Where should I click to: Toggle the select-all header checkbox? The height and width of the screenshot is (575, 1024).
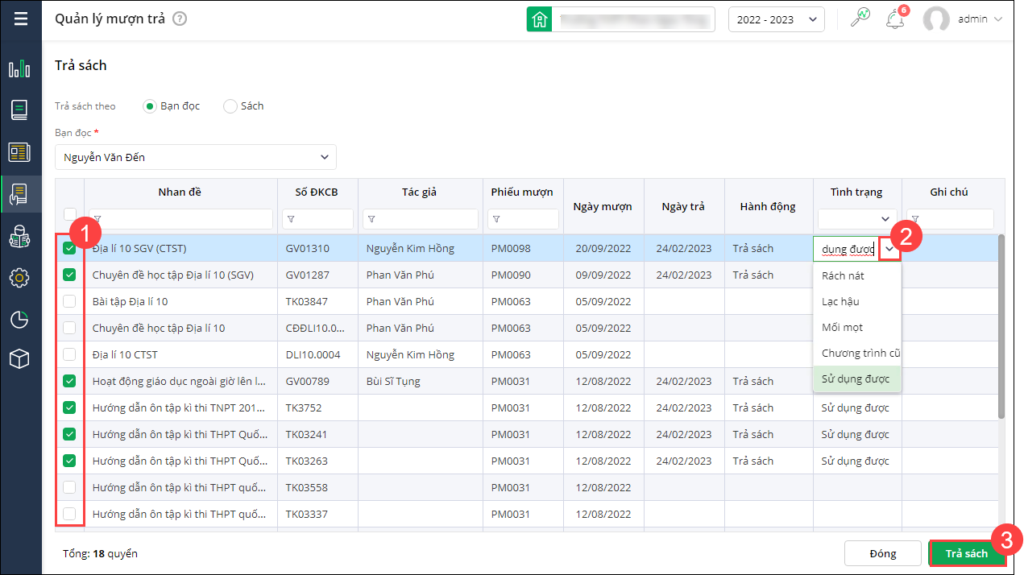69,213
